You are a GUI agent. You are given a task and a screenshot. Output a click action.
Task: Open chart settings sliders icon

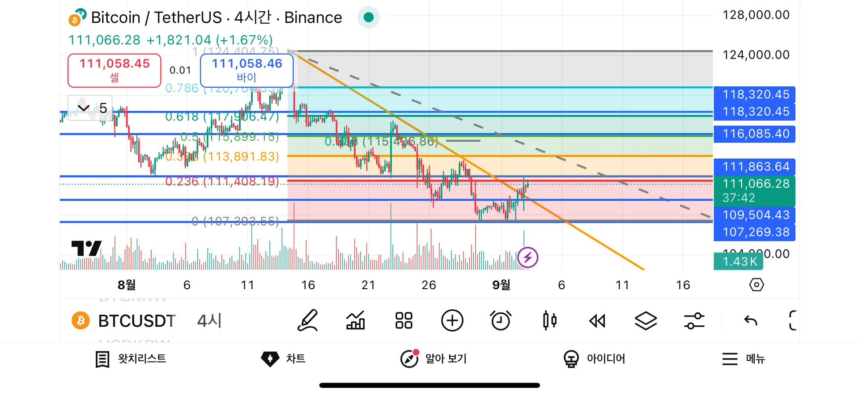pyautogui.click(x=694, y=321)
